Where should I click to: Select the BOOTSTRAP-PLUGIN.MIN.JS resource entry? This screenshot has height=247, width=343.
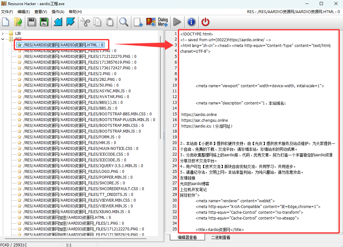click(89, 120)
